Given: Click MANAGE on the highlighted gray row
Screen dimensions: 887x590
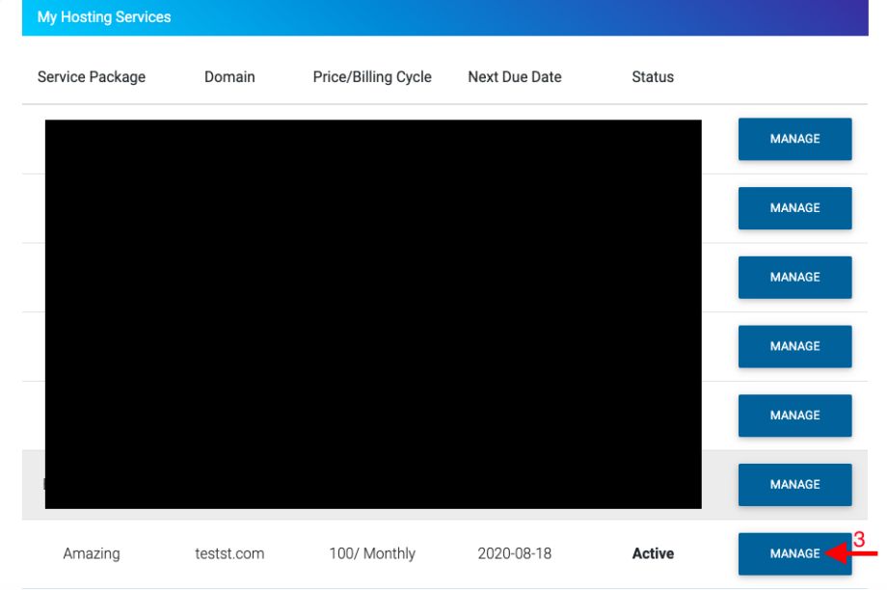Looking at the screenshot, I should [794, 485].
